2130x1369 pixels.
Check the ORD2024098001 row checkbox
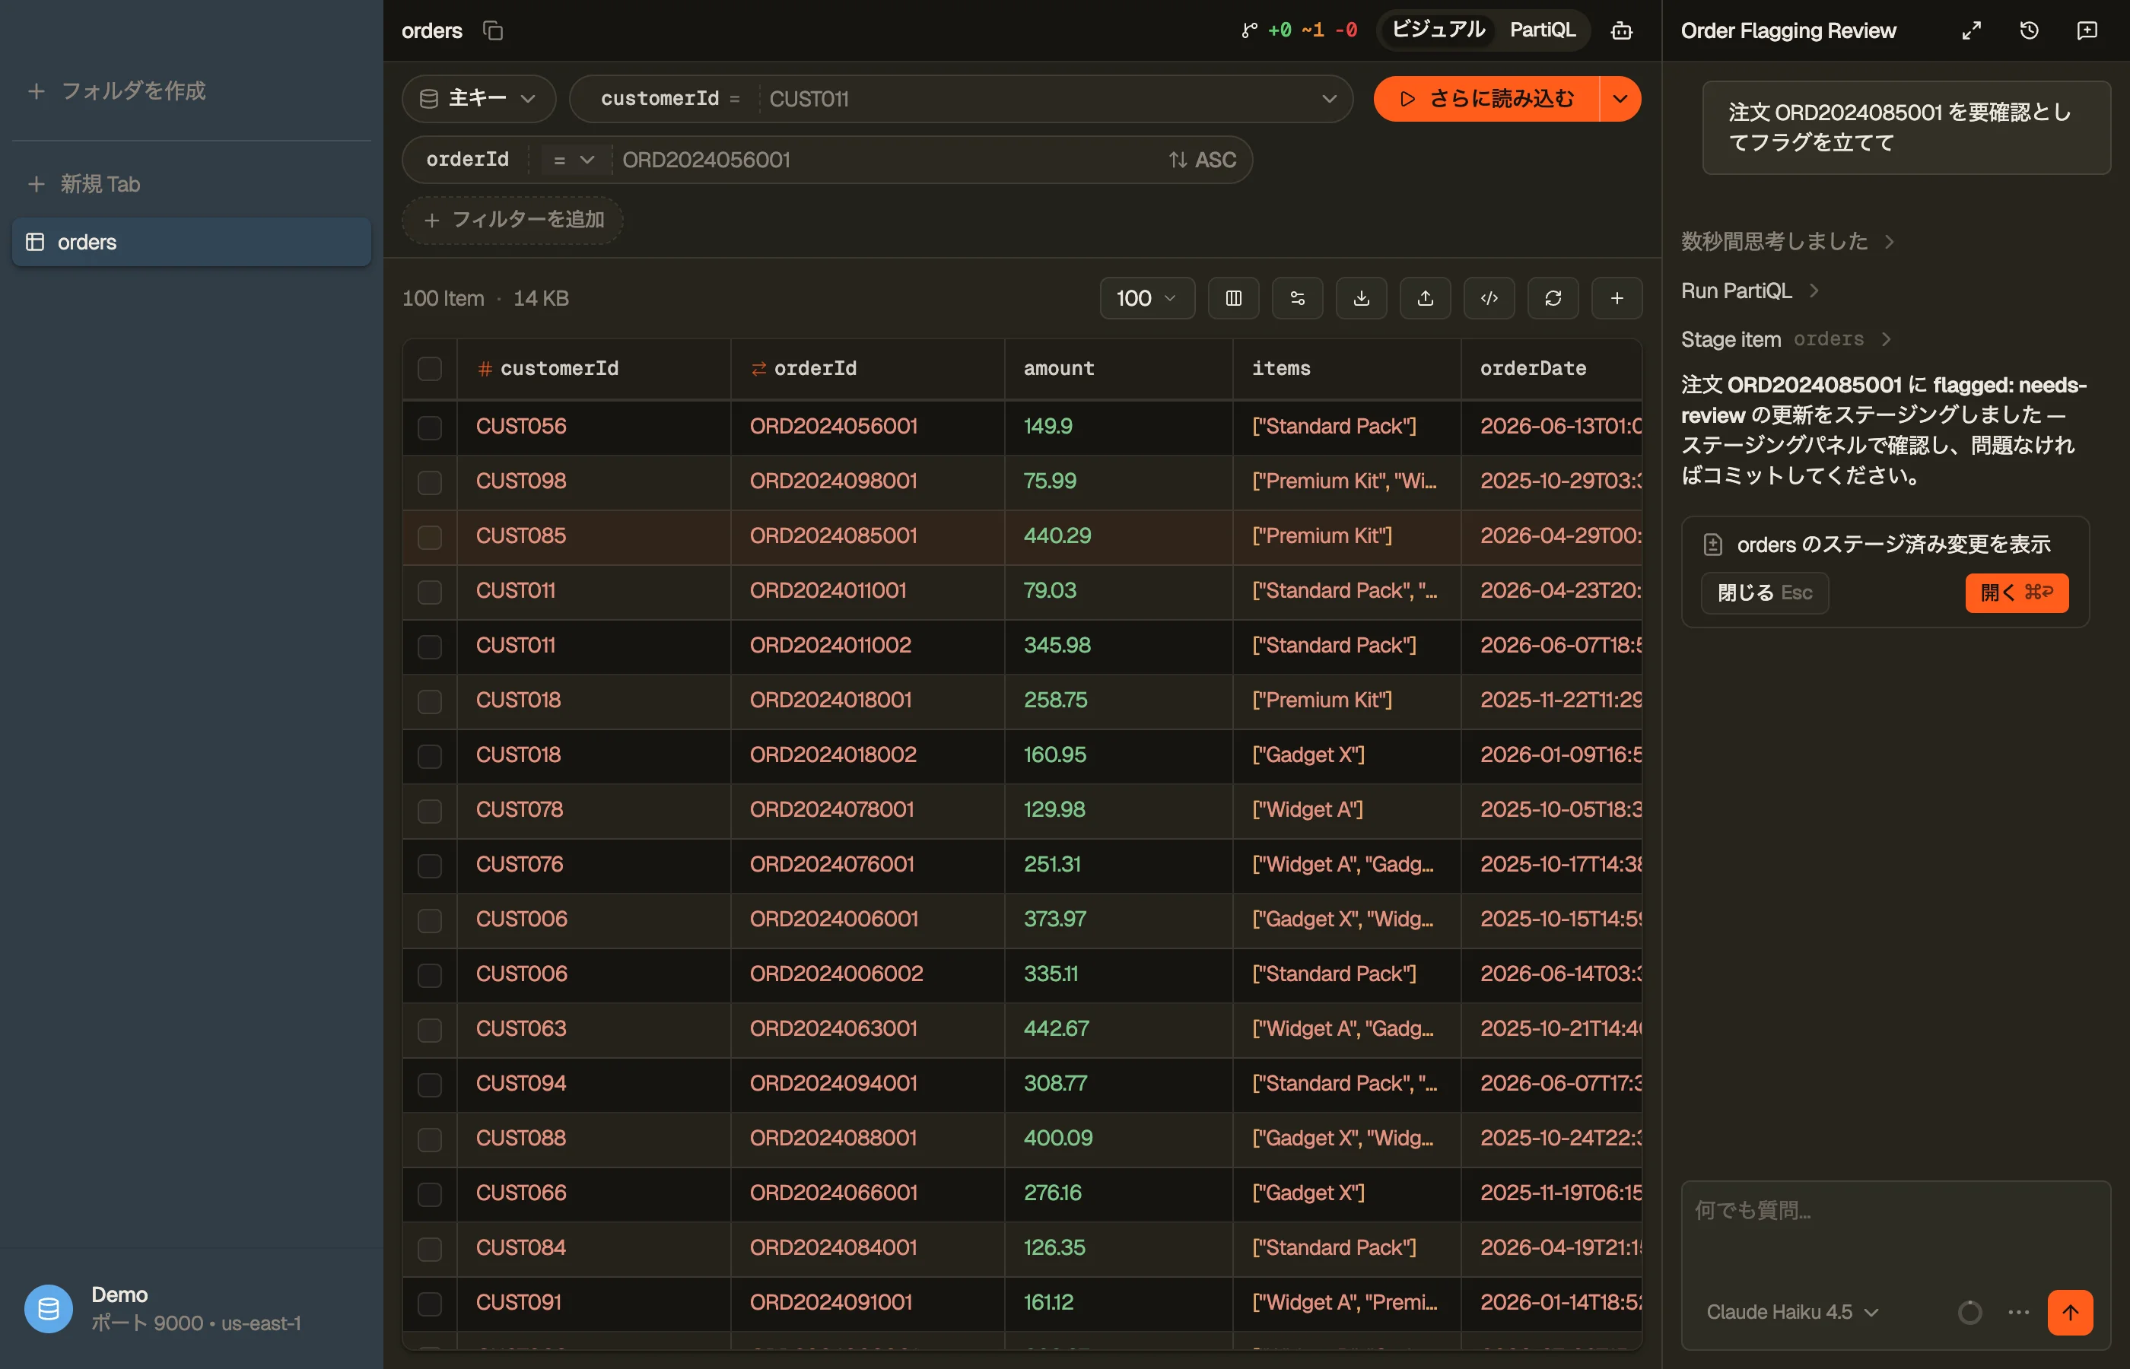point(429,482)
